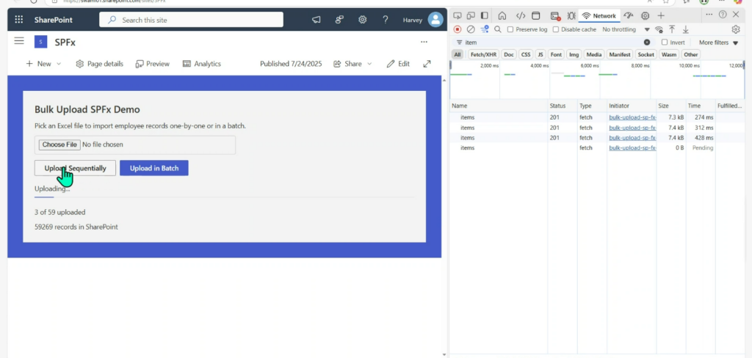Filter requests by Fetch/XHR
Viewport: 752px width, 358px height.
click(x=483, y=54)
